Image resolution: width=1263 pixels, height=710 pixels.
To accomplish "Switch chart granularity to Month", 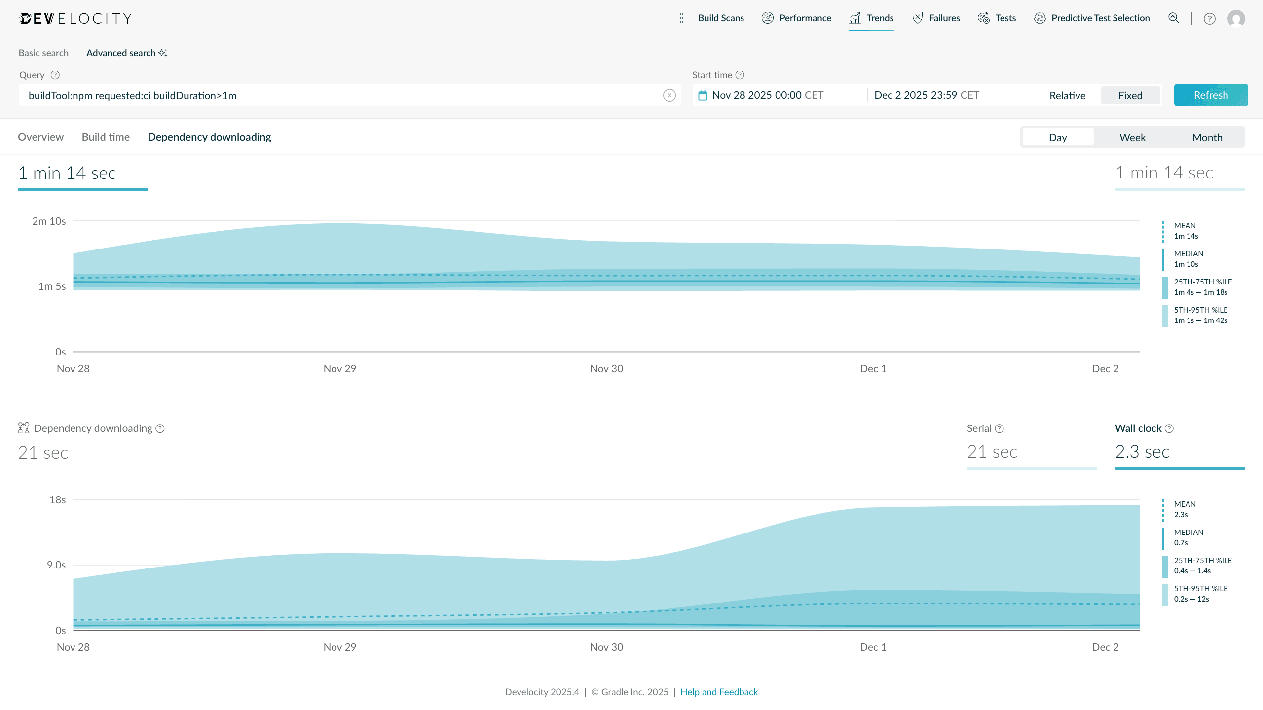I will (1207, 137).
